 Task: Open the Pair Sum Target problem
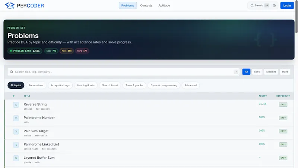36,131
